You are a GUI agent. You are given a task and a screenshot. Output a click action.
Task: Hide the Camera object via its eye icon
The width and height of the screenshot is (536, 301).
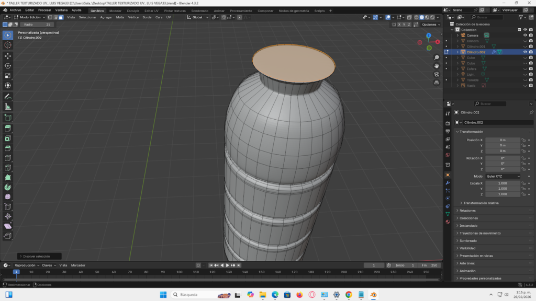[x=525, y=35]
